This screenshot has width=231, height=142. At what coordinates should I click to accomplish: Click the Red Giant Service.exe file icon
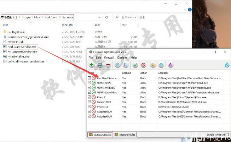tap(5, 47)
